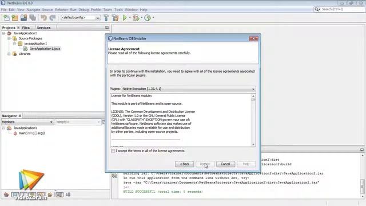The image size is (366, 206).
Task: Click the NetBeans logo in installer title bar
Action: [110, 38]
